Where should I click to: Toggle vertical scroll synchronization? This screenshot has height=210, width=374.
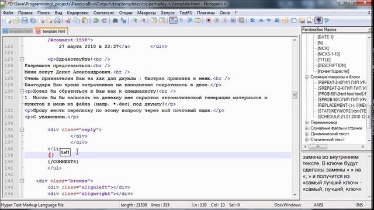154,21
